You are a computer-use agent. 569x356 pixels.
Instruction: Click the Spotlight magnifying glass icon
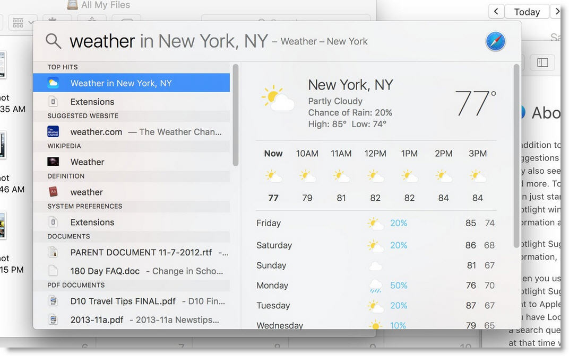click(53, 41)
